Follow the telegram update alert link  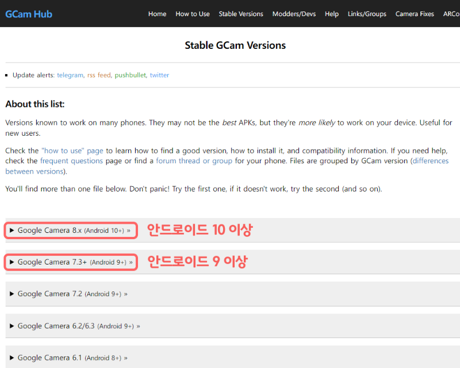70,75
